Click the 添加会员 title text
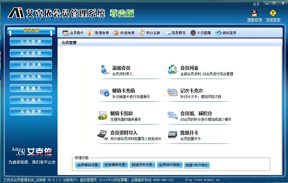The height and width of the screenshot is (183, 288). [121, 68]
